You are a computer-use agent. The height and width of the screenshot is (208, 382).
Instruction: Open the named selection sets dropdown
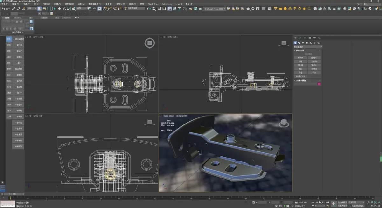(137, 9)
